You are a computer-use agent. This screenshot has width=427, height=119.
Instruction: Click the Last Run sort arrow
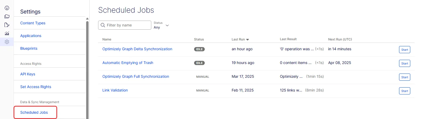[248, 39]
